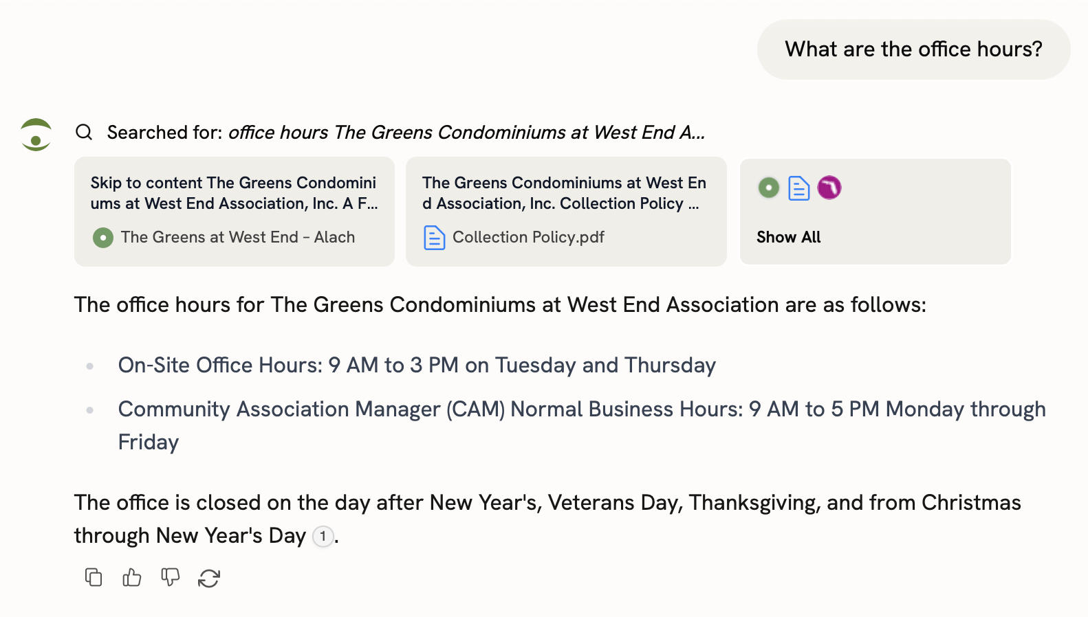The image size is (1088, 617).
Task: Copy the response with the copy icon
Action: 94,577
